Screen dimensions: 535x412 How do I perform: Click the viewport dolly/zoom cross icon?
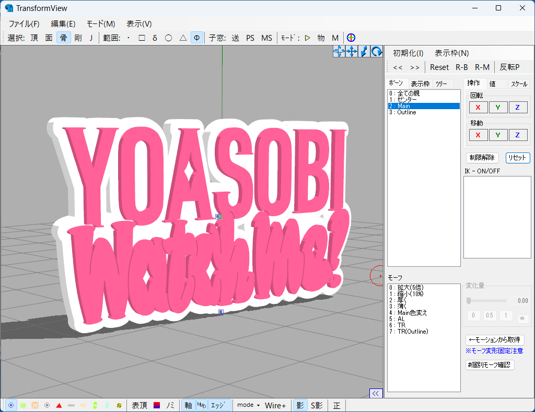pos(339,52)
